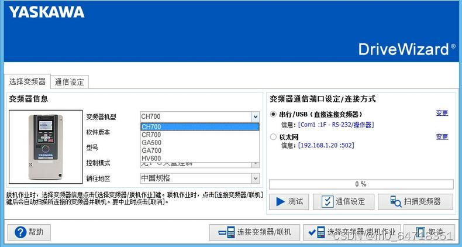
Task: Open 帮助 help button
Action: (x=29, y=232)
